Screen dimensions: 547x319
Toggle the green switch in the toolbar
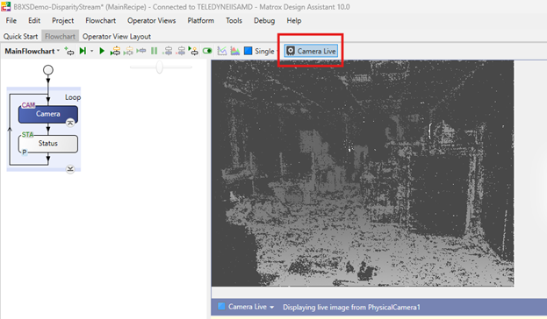[x=207, y=51]
